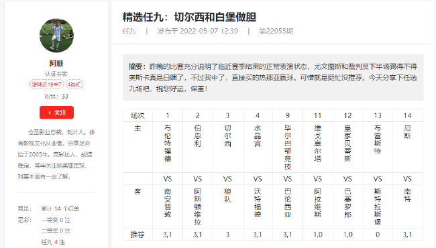Image resolution: width=436 pixels, height=248 pixels.
Task: Click the 场次 header cell
Action: (x=138, y=115)
